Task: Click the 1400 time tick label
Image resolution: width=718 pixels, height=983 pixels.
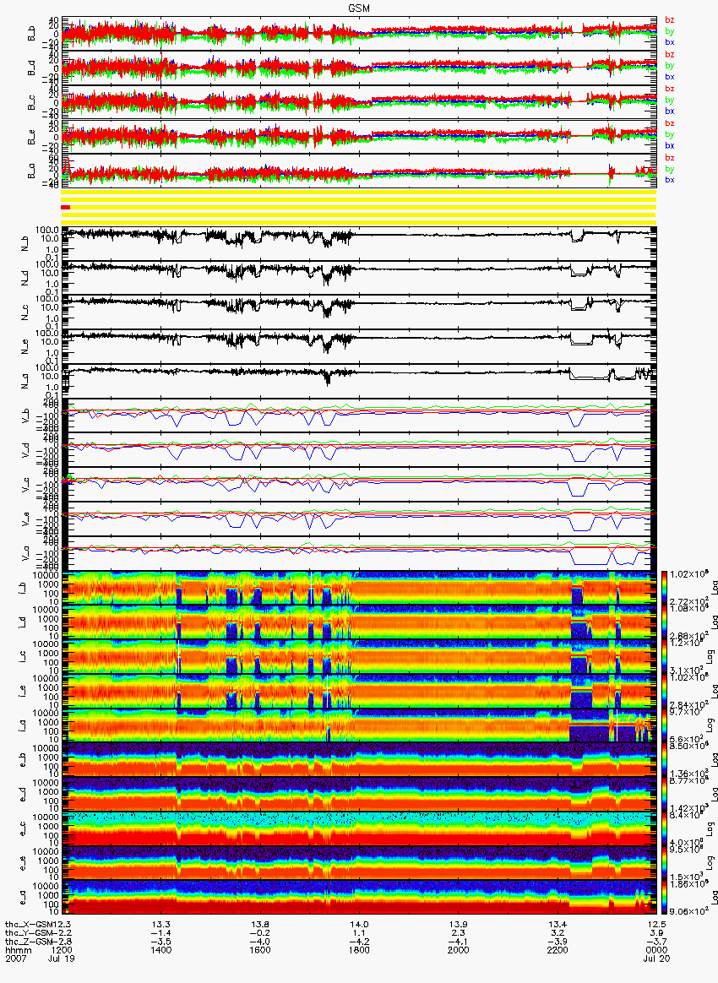Action: [161, 950]
